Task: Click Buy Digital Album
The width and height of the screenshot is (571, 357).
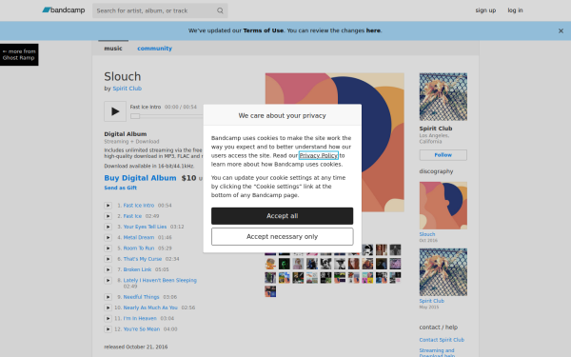Action: [140, 178]
